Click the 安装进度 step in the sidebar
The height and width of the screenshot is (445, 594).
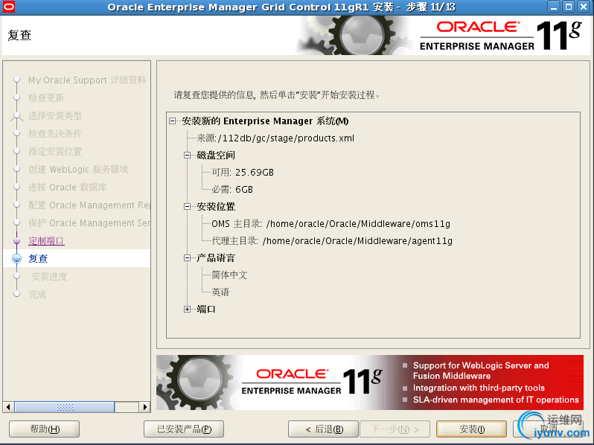point(49,277)
